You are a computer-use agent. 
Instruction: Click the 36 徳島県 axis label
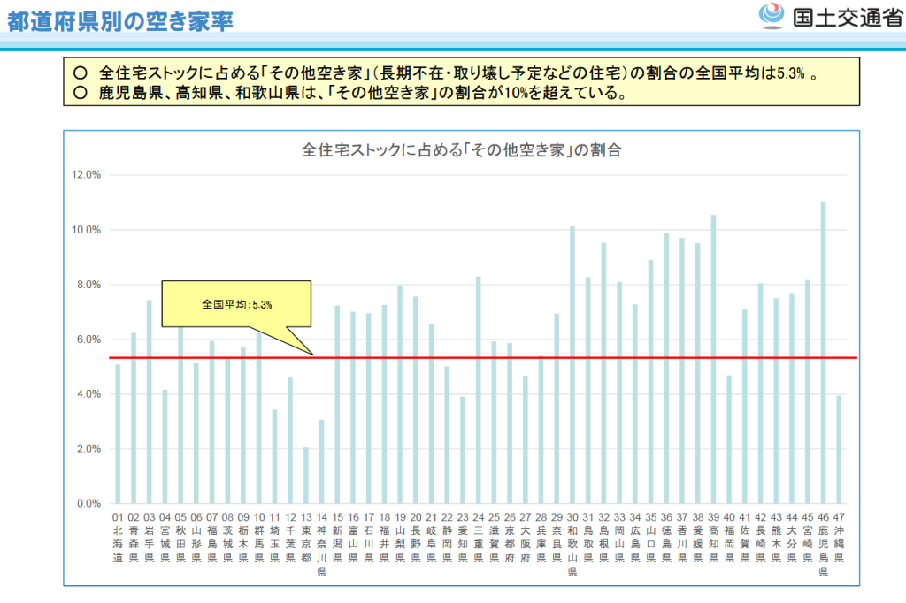(x=666, y=538)
